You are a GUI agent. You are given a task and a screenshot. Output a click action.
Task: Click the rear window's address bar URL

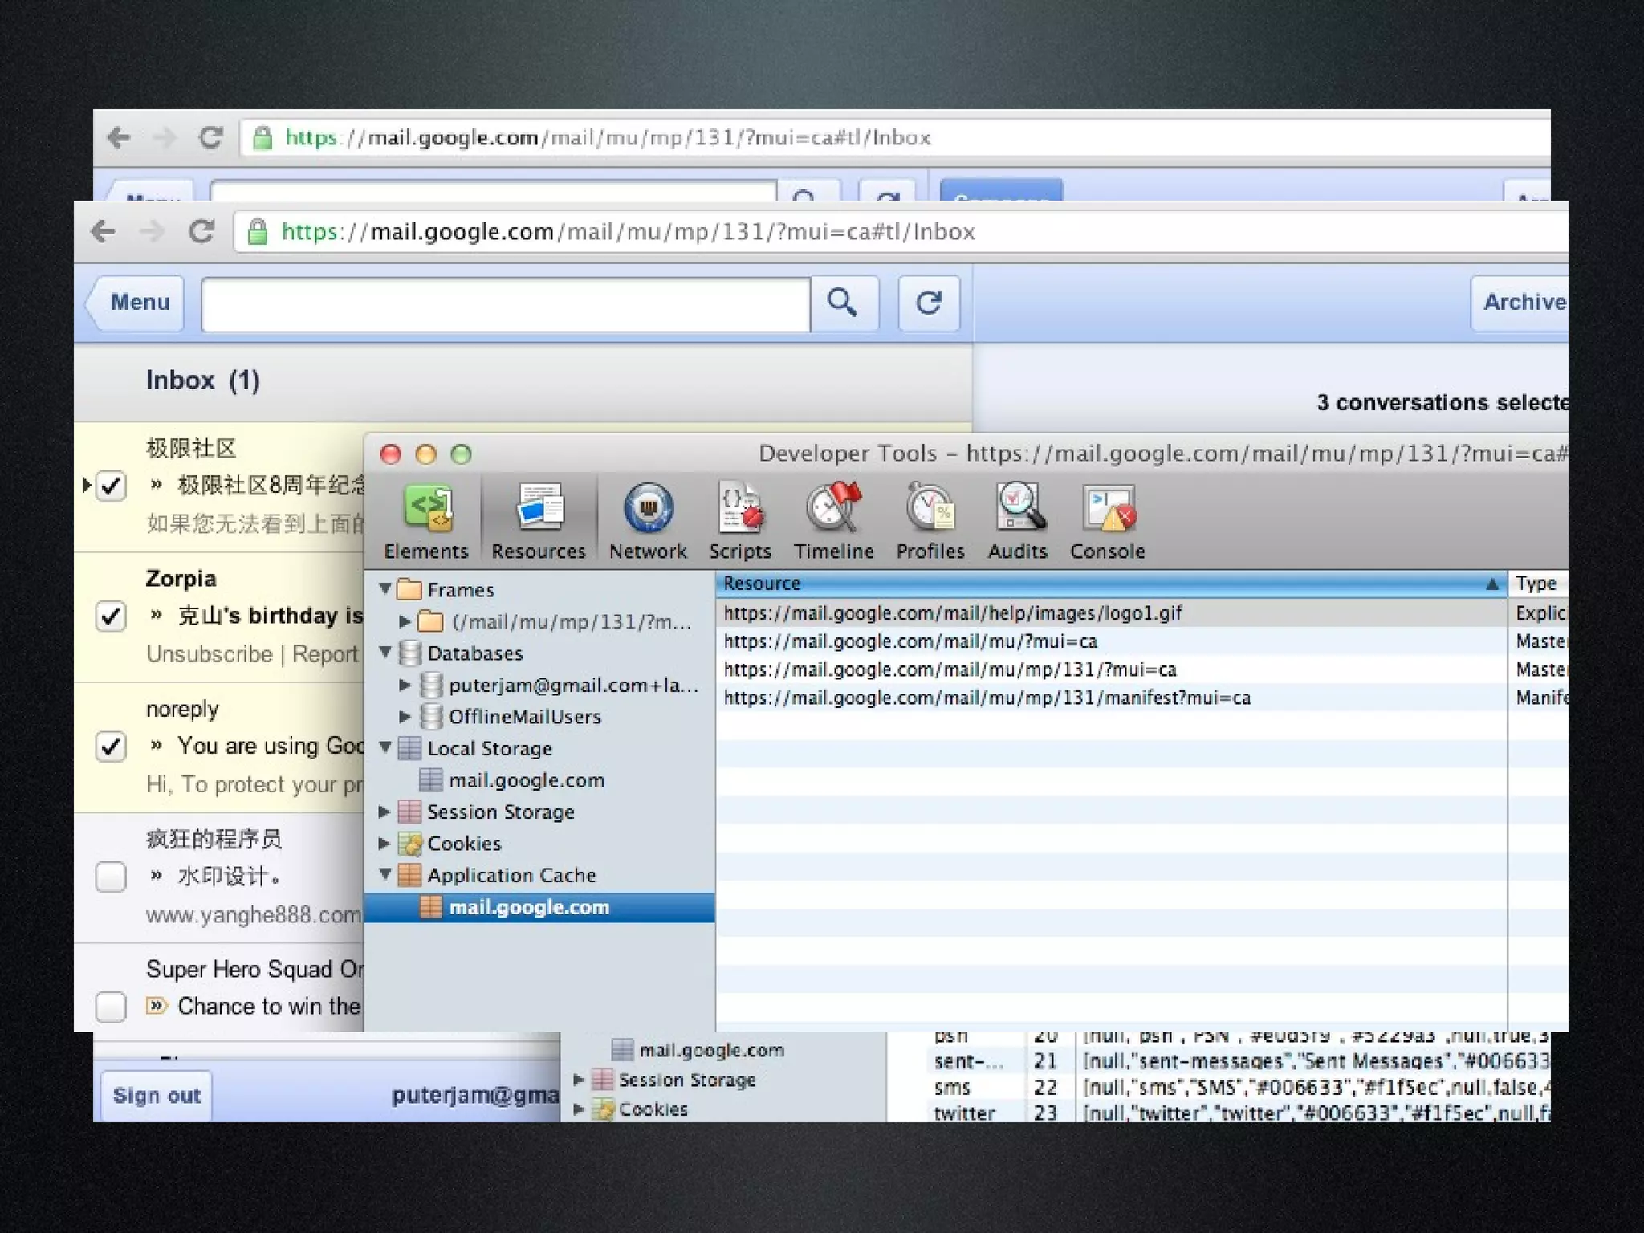pyautogui.click(x=608, y=138)
